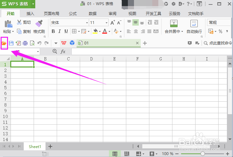Expand the 粘贴 paste options arrow
This screenshot has width=233, height=157.
tap(13, 32)
